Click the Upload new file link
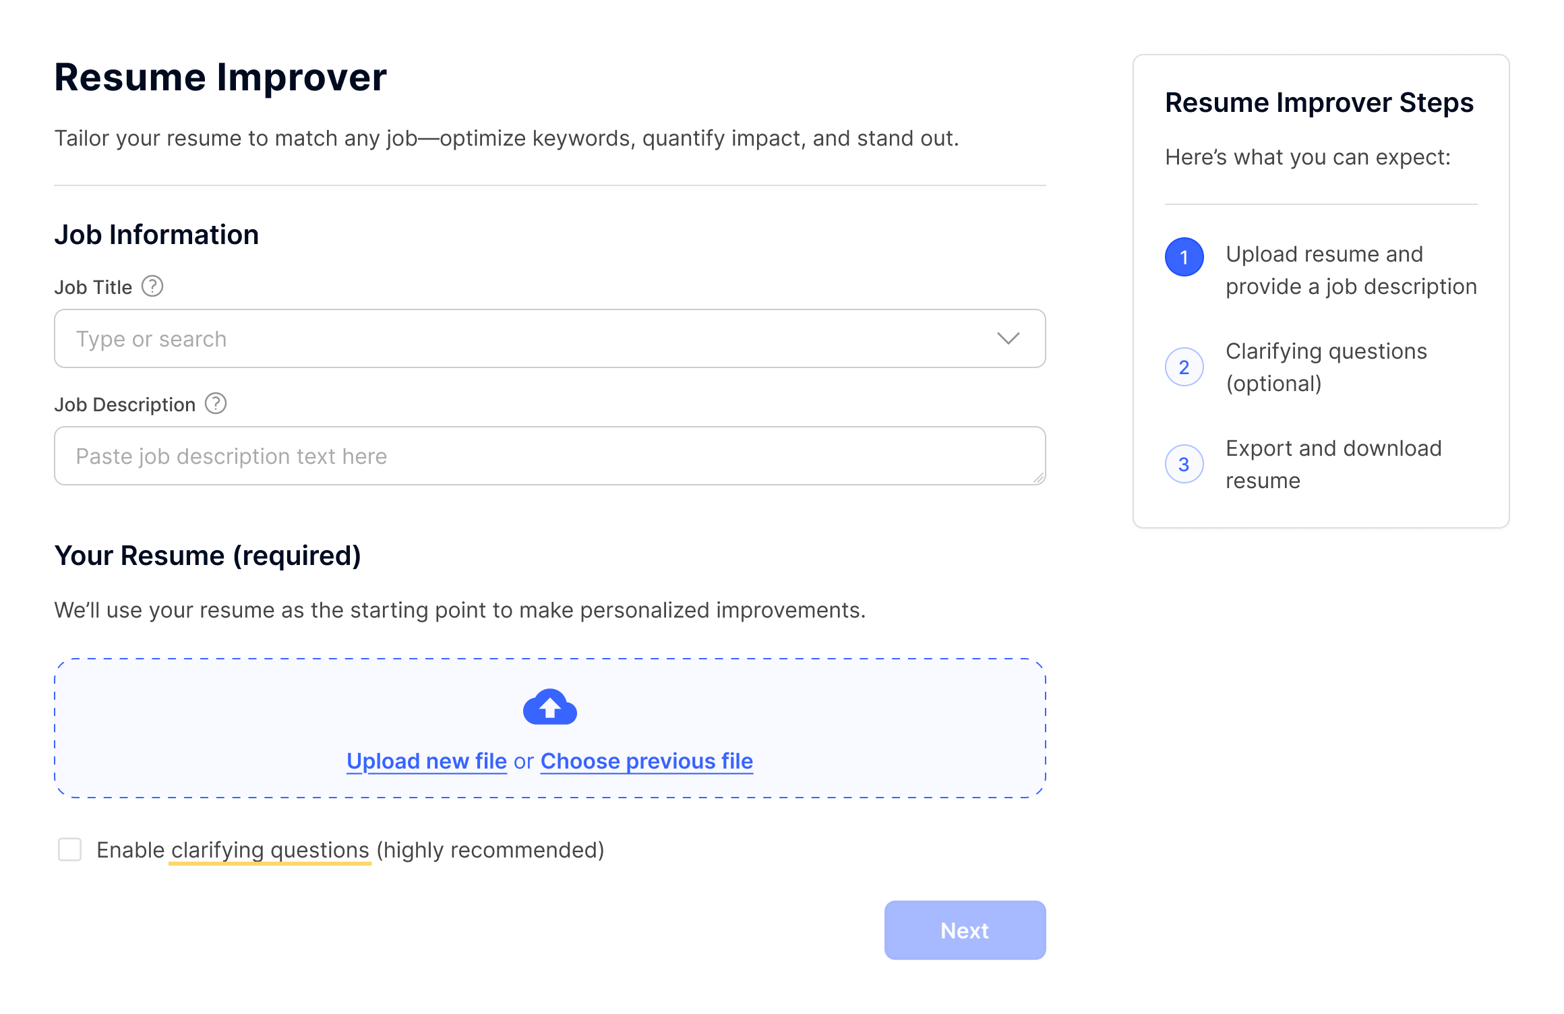 coord(426,761)
